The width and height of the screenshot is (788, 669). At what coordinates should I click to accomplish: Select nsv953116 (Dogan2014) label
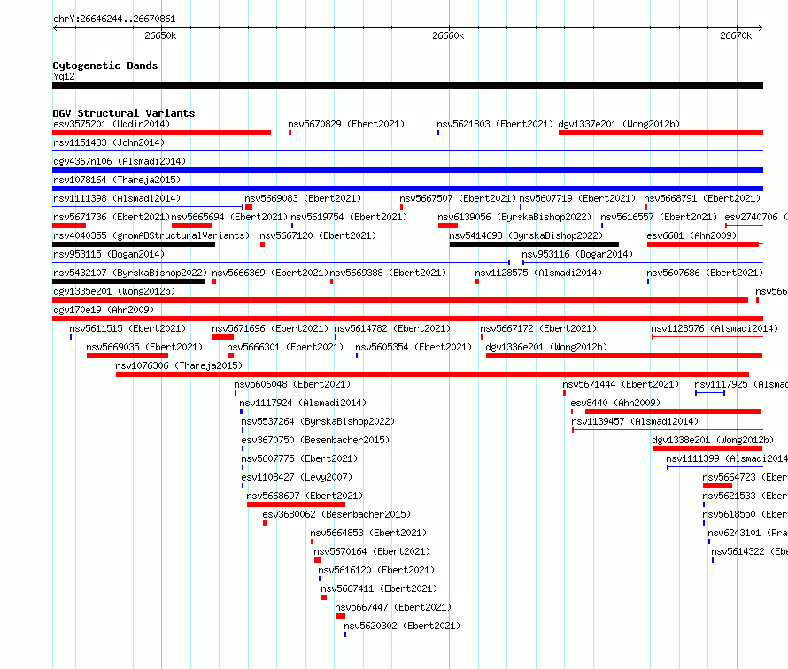577,254
